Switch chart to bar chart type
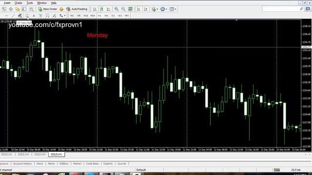The height and width of the screenshot is (175, 312). [x=95, y=9]
